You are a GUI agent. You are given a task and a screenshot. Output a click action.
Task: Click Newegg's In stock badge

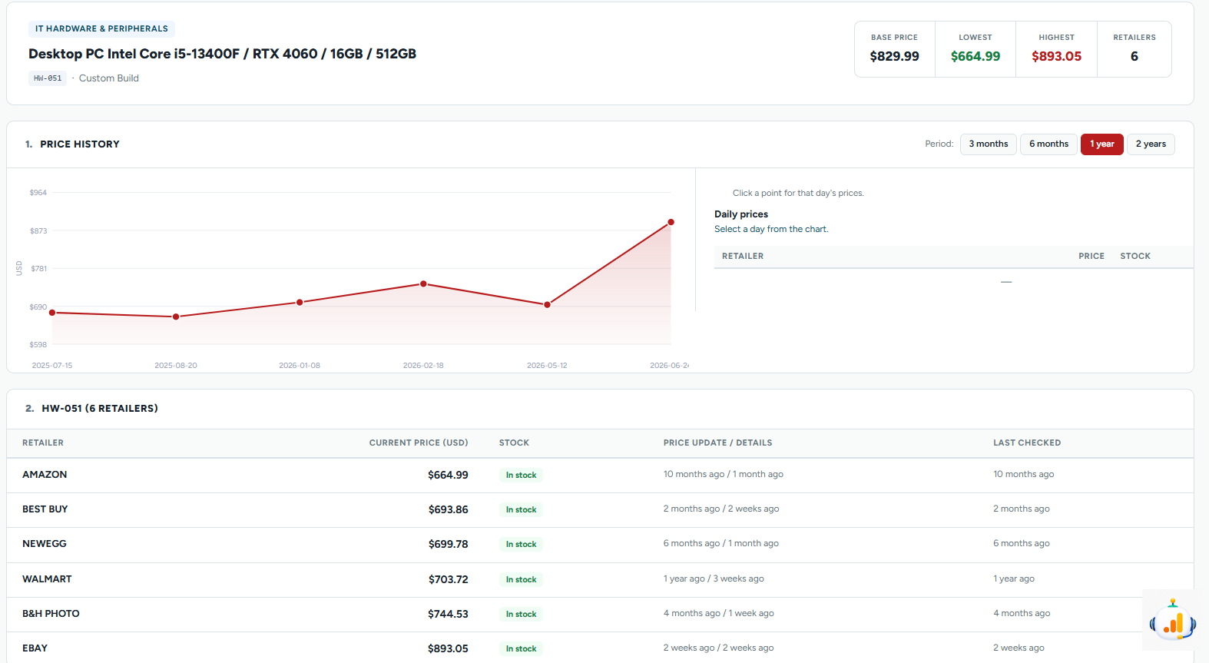[521, 545]
